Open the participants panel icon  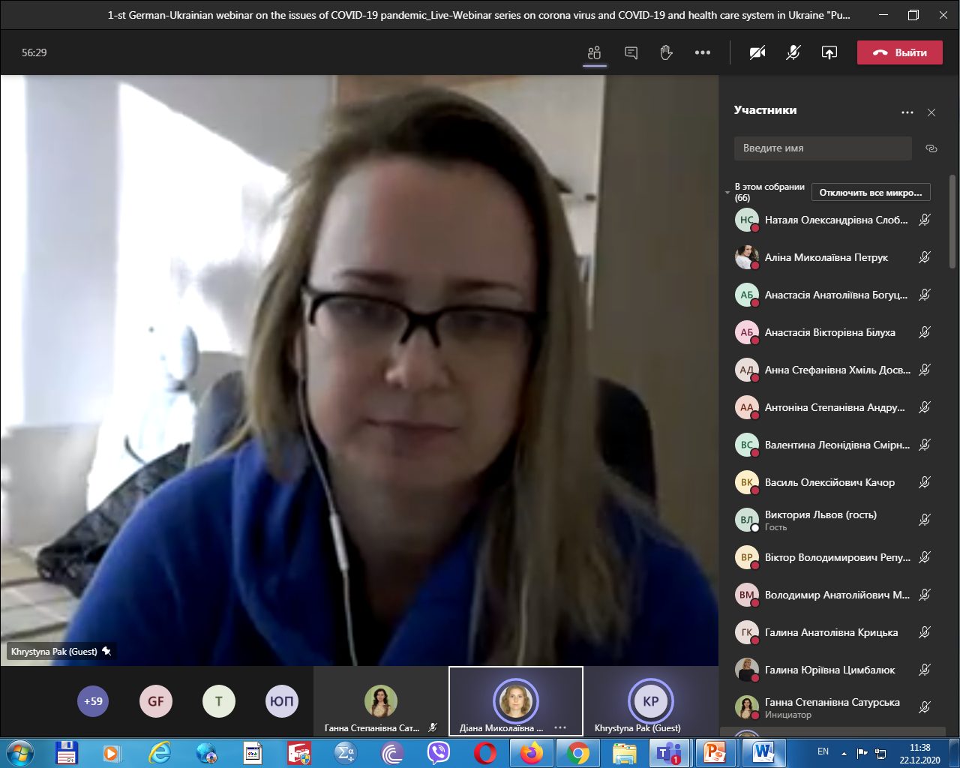595,52
